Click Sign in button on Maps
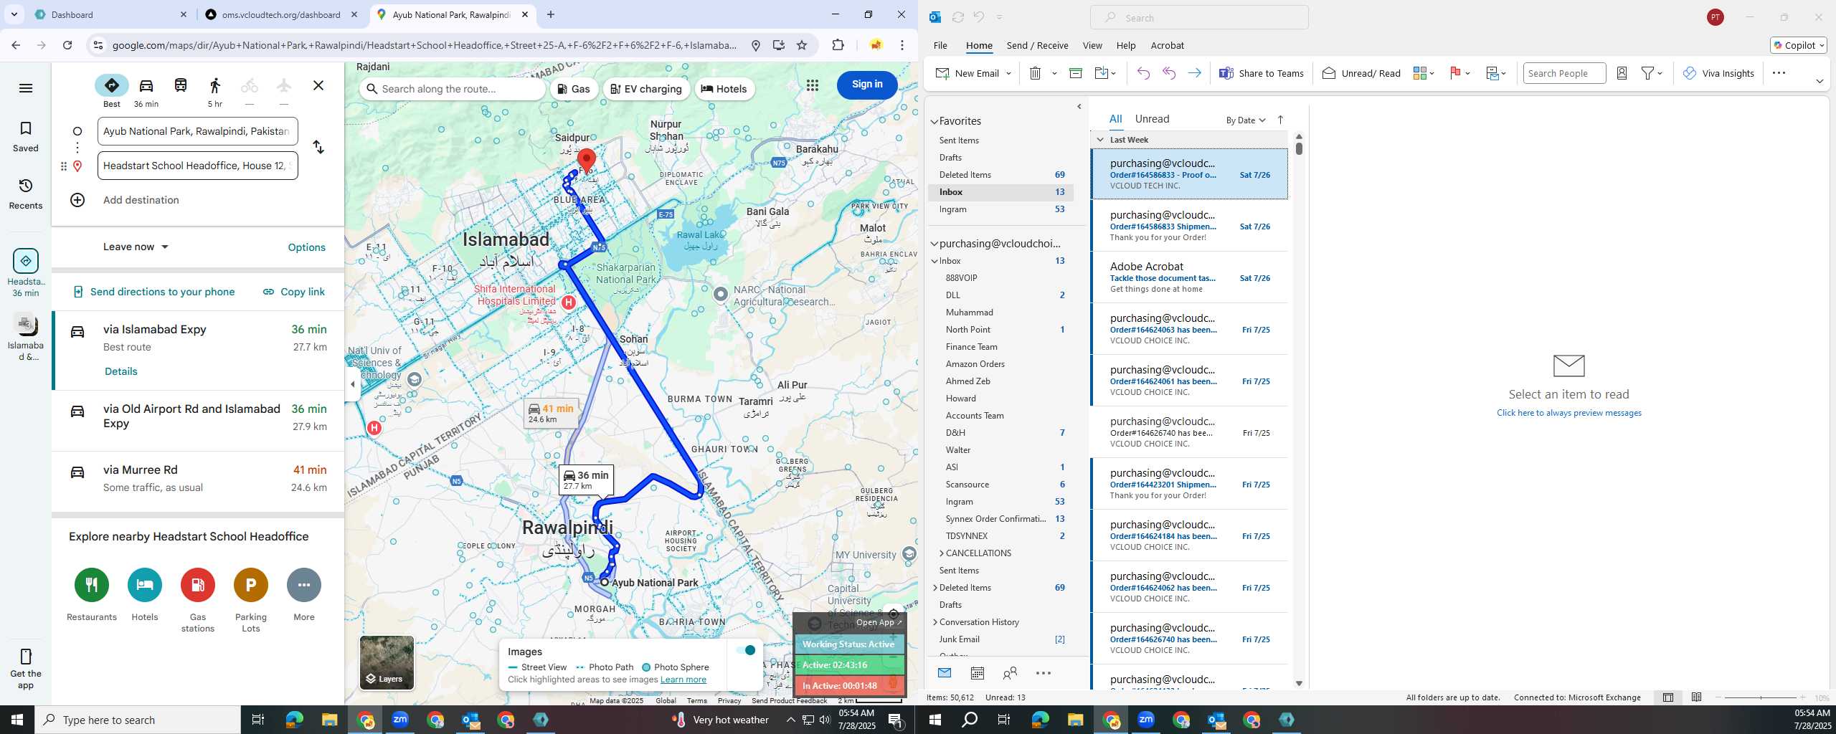The image size is (1836, 734). coord(867,85)
